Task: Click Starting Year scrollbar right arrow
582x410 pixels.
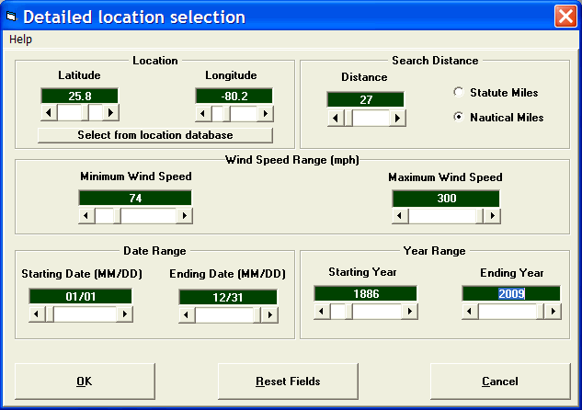Action: click(408, 311)
